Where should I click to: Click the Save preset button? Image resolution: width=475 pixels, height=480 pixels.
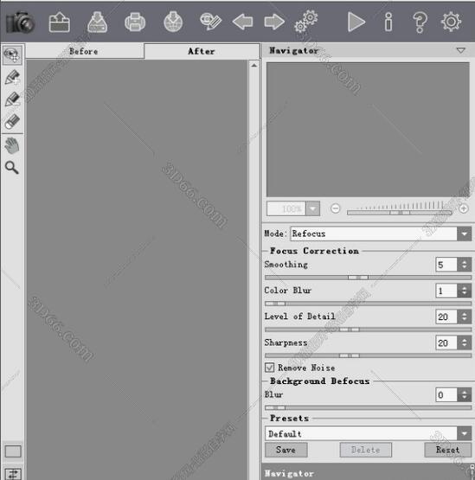pos(286,450)
